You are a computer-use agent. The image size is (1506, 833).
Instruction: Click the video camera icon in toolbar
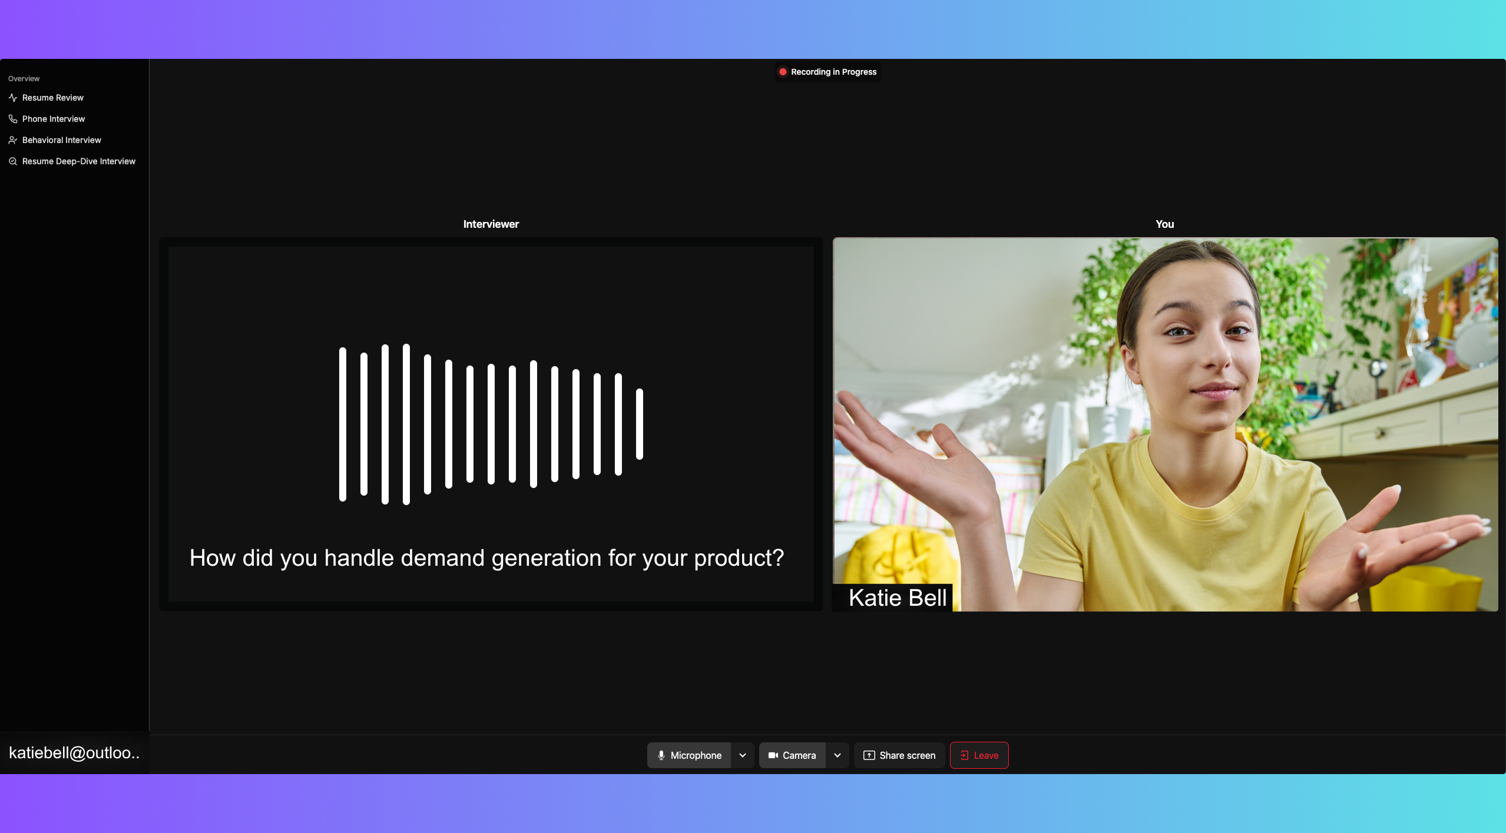point(773,755)
